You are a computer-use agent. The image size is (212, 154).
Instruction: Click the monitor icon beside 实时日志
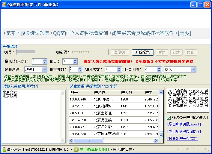[x=115, y=149]
